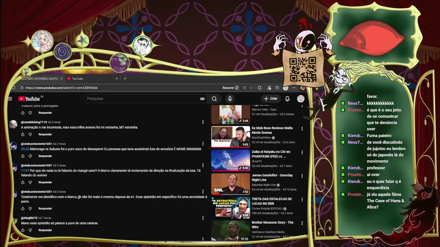Dislike the Mahoraga vs Sukuna comment
This screenshot has height=247, width=440.
[x=30, y=156]
